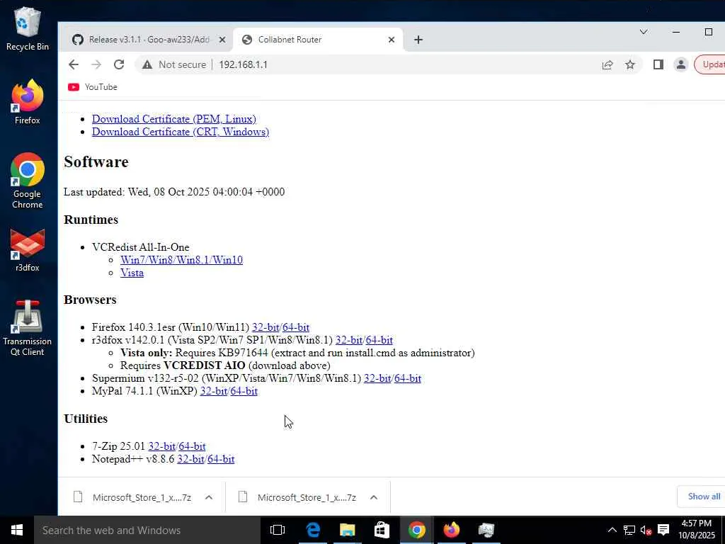This screenshot has width=725, height=544.
Task: Click the taskbar clock showing 4:57 PM
Action: coord(697,530)
